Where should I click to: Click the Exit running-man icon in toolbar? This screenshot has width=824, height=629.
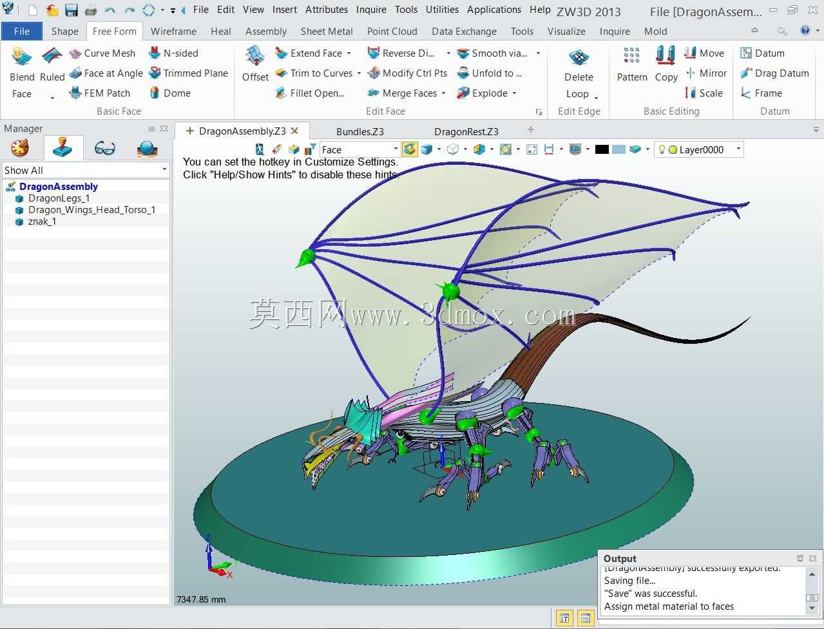click(260, 149)
